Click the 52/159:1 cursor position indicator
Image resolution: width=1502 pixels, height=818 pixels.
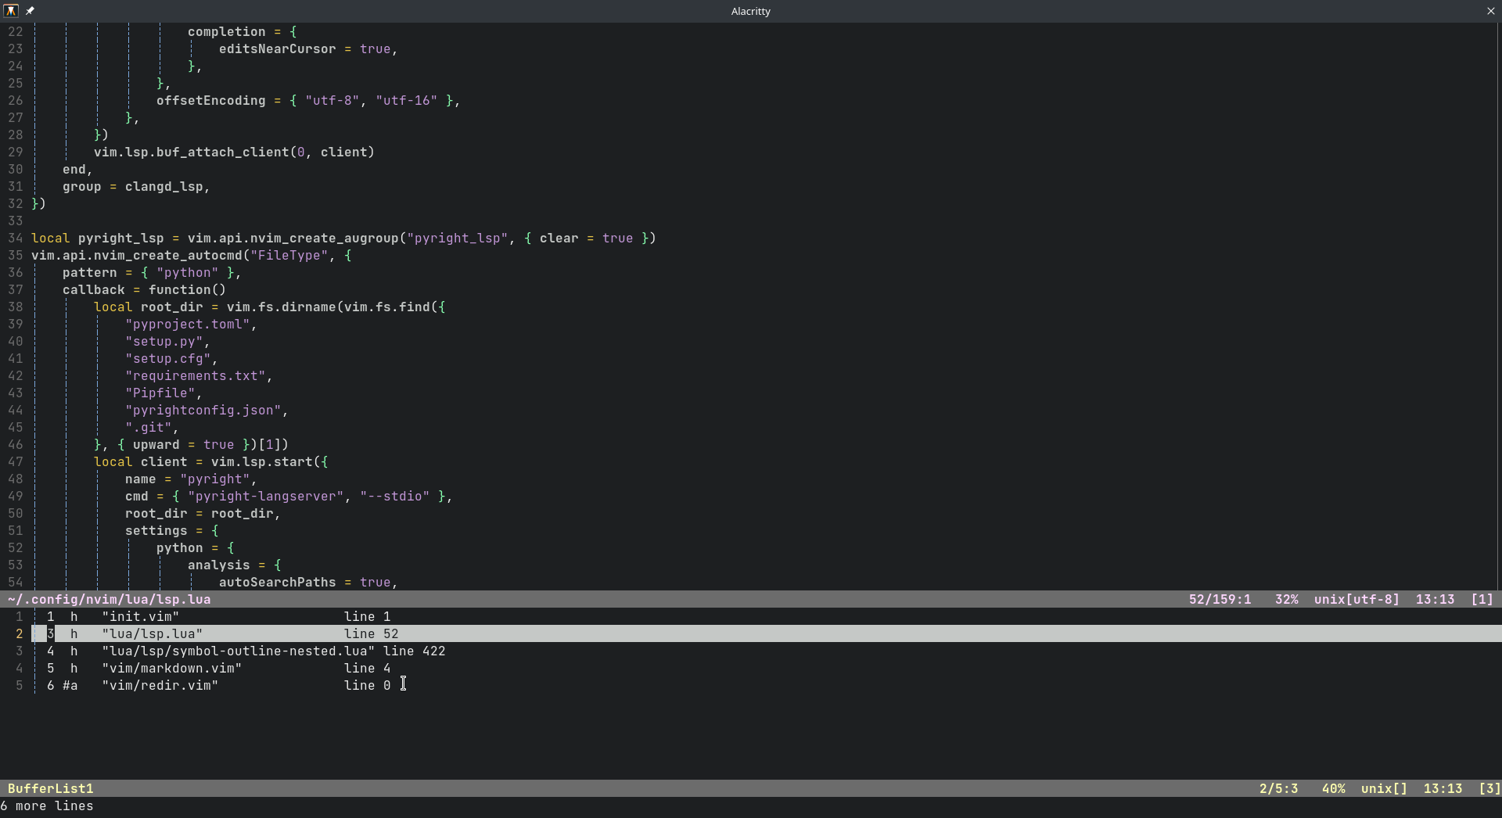click(1220, 599)
